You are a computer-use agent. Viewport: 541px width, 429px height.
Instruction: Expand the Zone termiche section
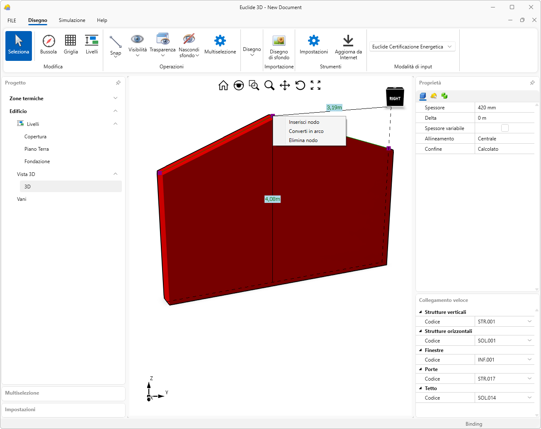pos(115,99)
